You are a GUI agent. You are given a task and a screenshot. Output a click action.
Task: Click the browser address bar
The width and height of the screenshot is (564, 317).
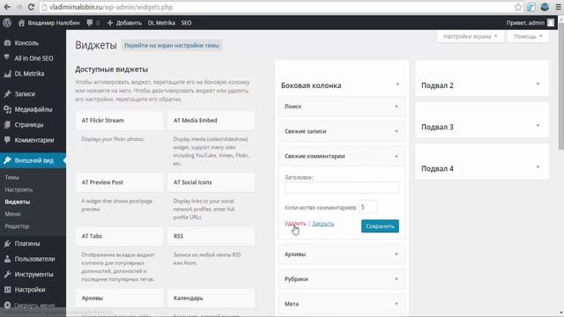point(277,7)
